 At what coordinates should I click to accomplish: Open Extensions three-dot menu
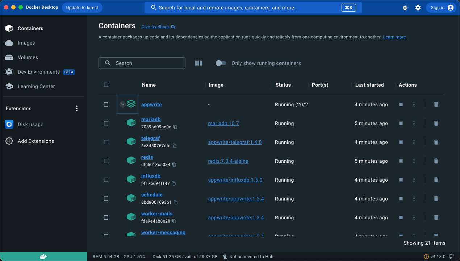coord(76,108)
